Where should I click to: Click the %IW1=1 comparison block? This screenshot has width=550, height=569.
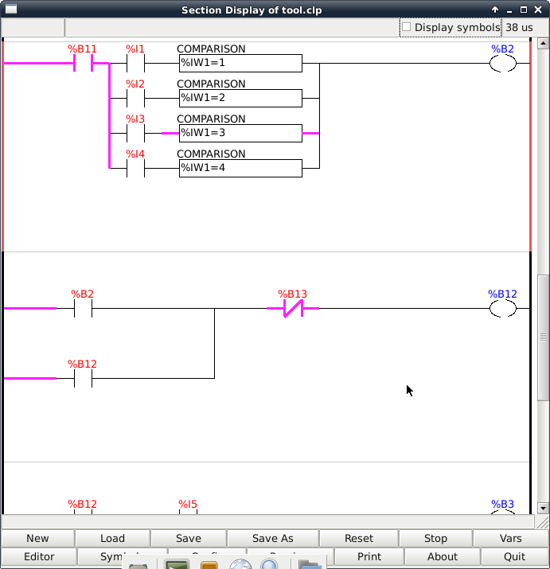240,63
